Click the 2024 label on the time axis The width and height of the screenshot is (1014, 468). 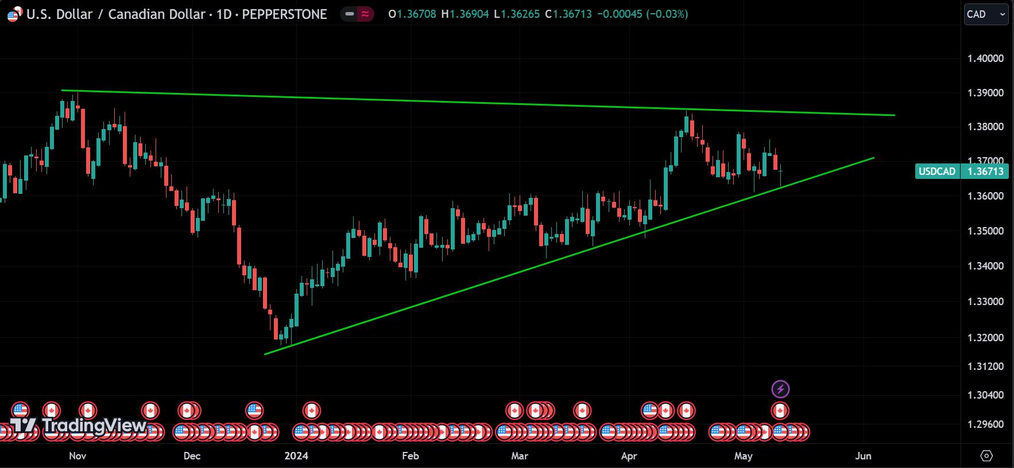point(296,456)
